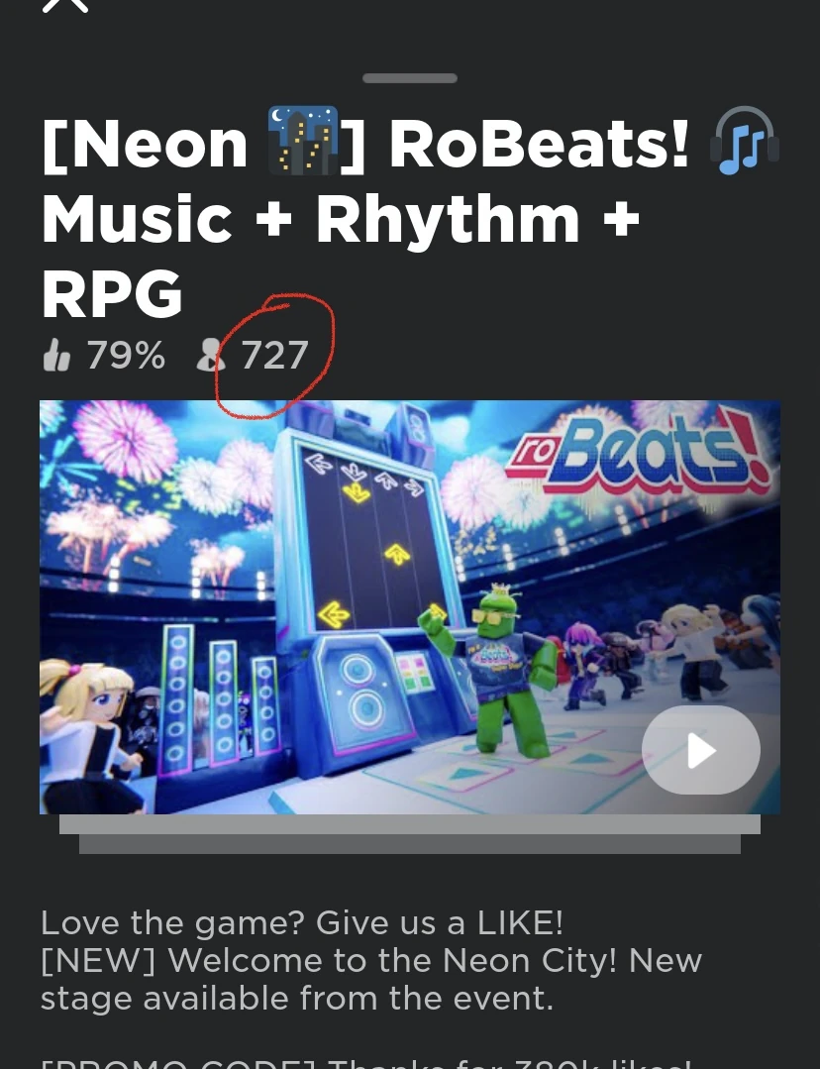
Task: Click the roBeats! logo in thumbnail
Action: (638, 454)
